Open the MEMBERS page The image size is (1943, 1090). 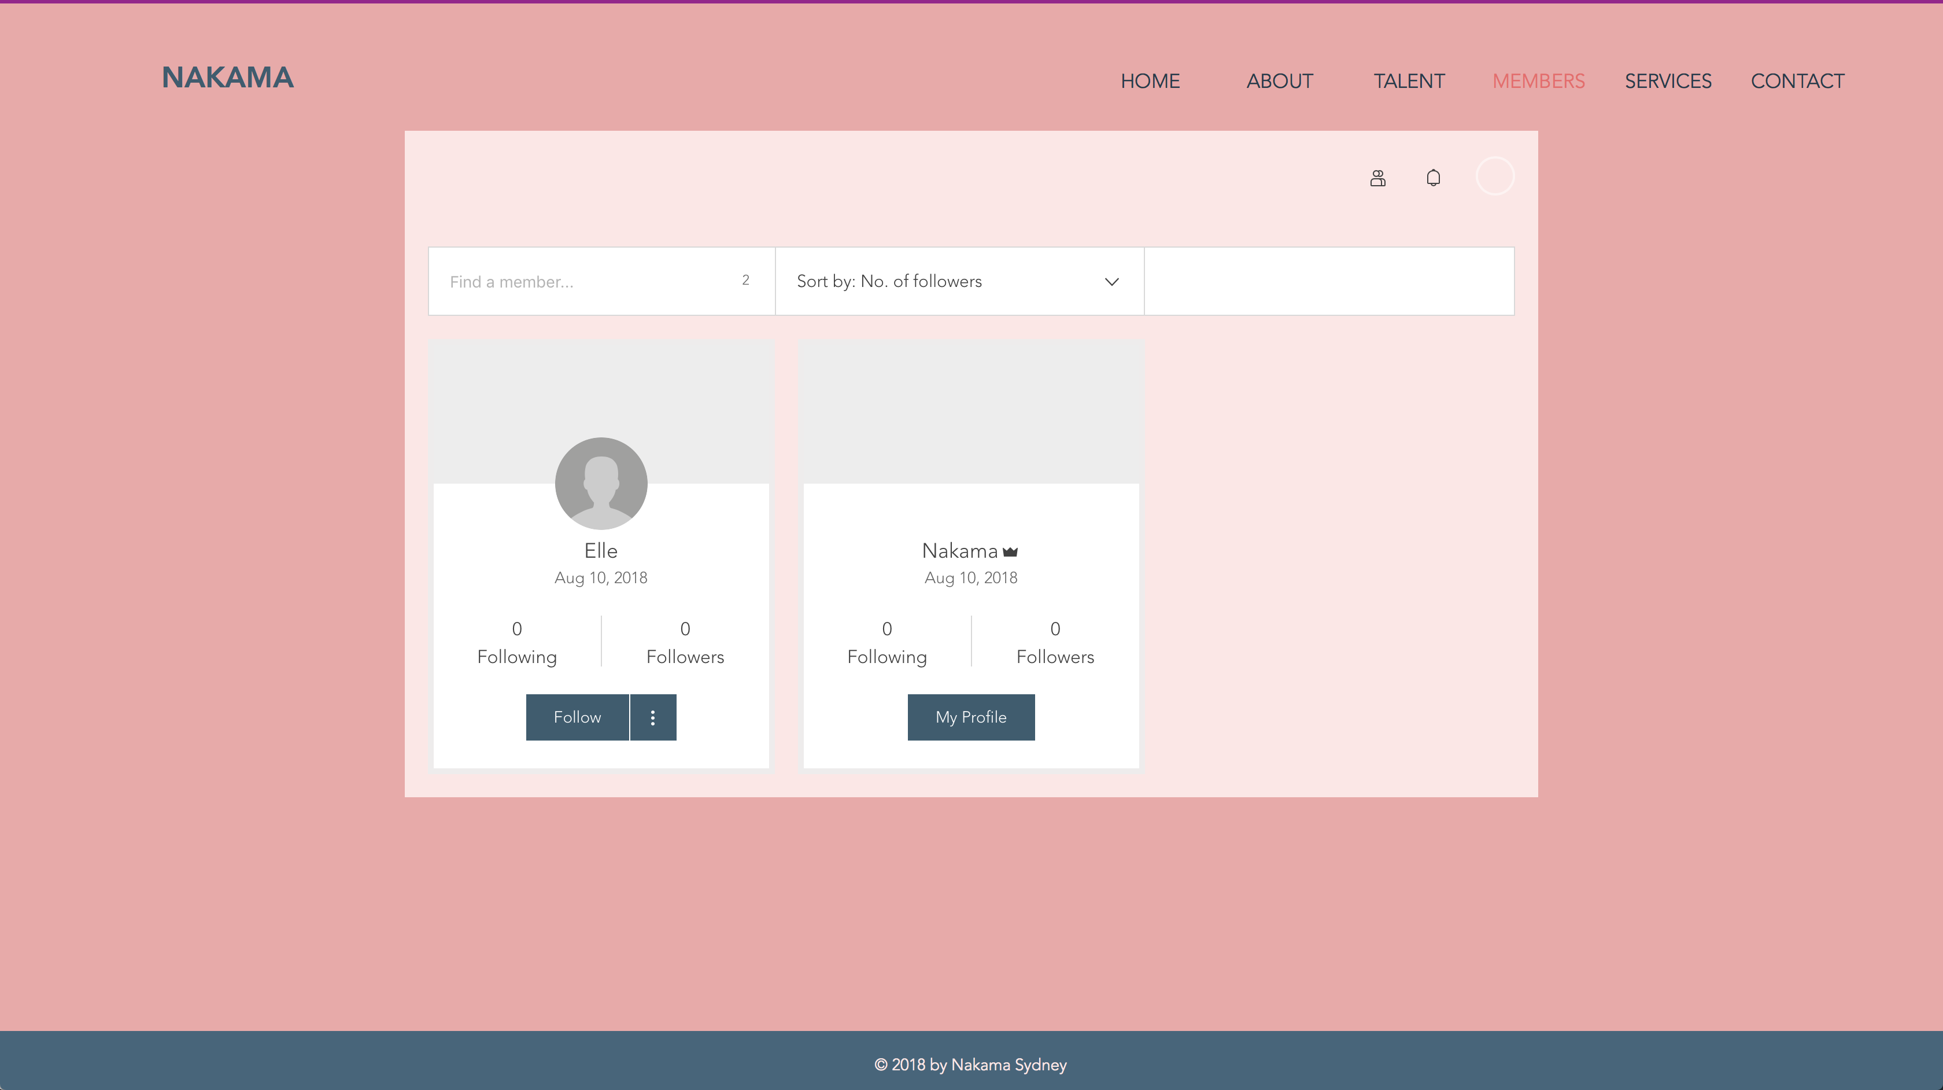[x=1539, y=81]
